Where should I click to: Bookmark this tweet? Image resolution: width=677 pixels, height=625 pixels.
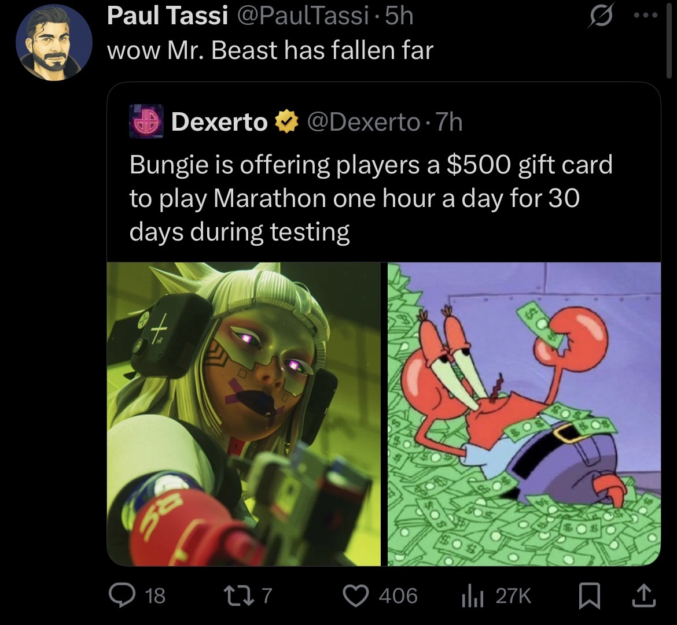point(590,596)
